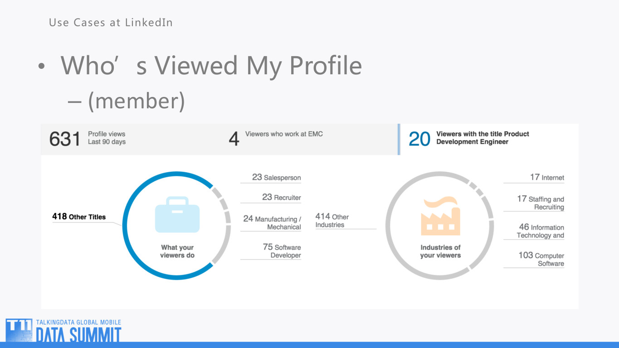Click the 'Use Cases at LinkedIn' title
Screen dimensions: 619x348
[x=111, y=22]
